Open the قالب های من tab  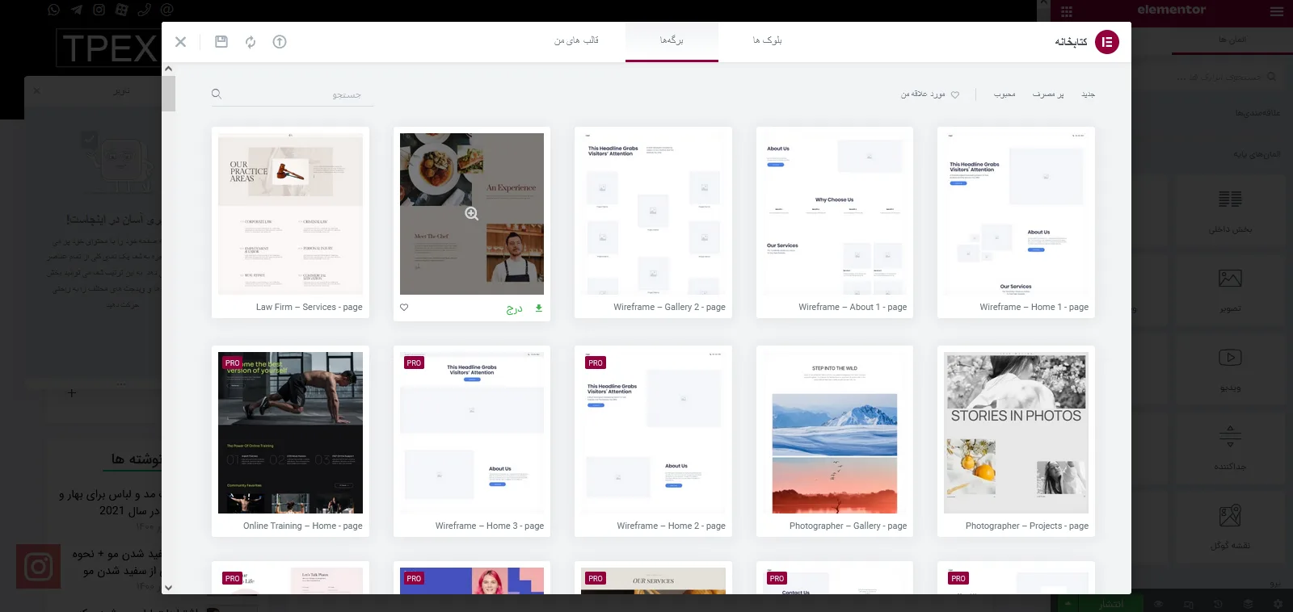[576, 41]
